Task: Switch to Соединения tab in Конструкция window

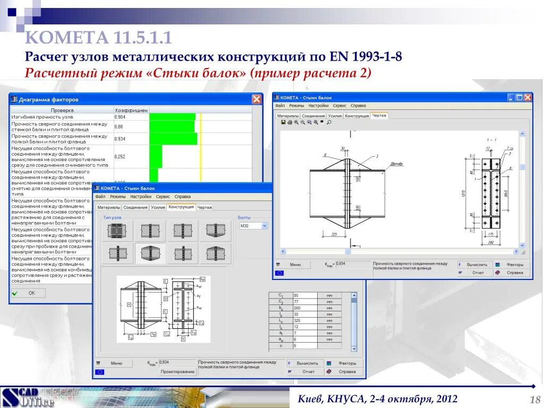Action: click(135, 207)
